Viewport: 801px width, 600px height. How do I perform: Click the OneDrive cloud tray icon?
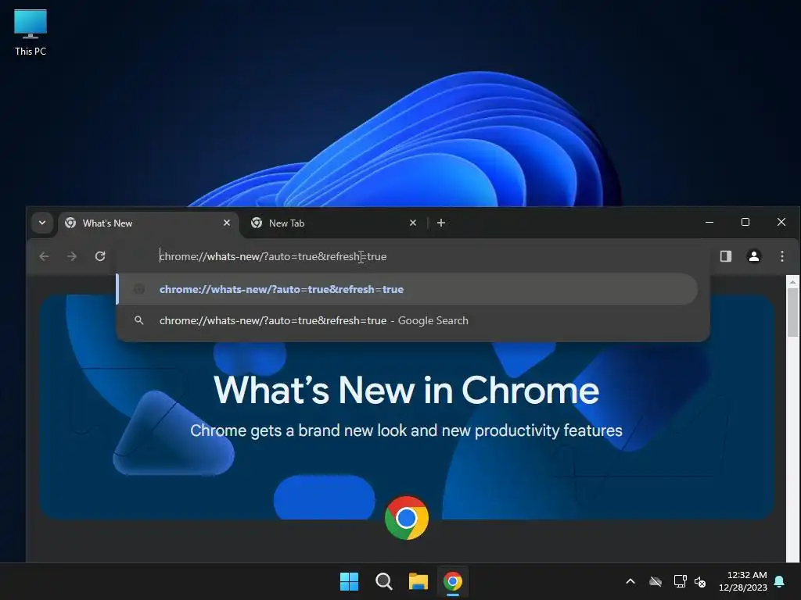click(x=656, y=581)
